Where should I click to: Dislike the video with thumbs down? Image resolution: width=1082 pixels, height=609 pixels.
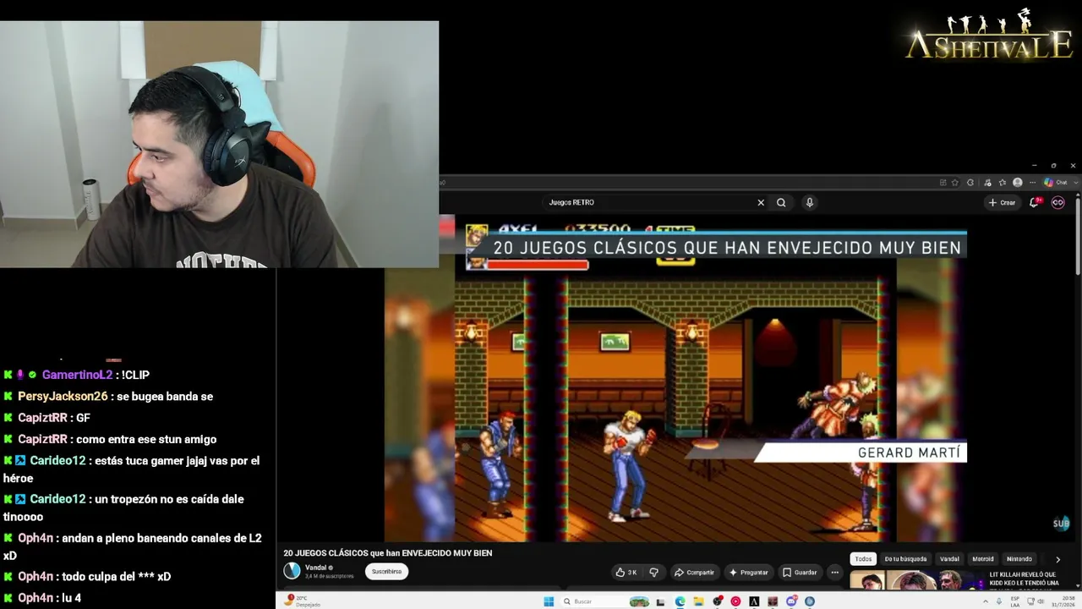653,573
